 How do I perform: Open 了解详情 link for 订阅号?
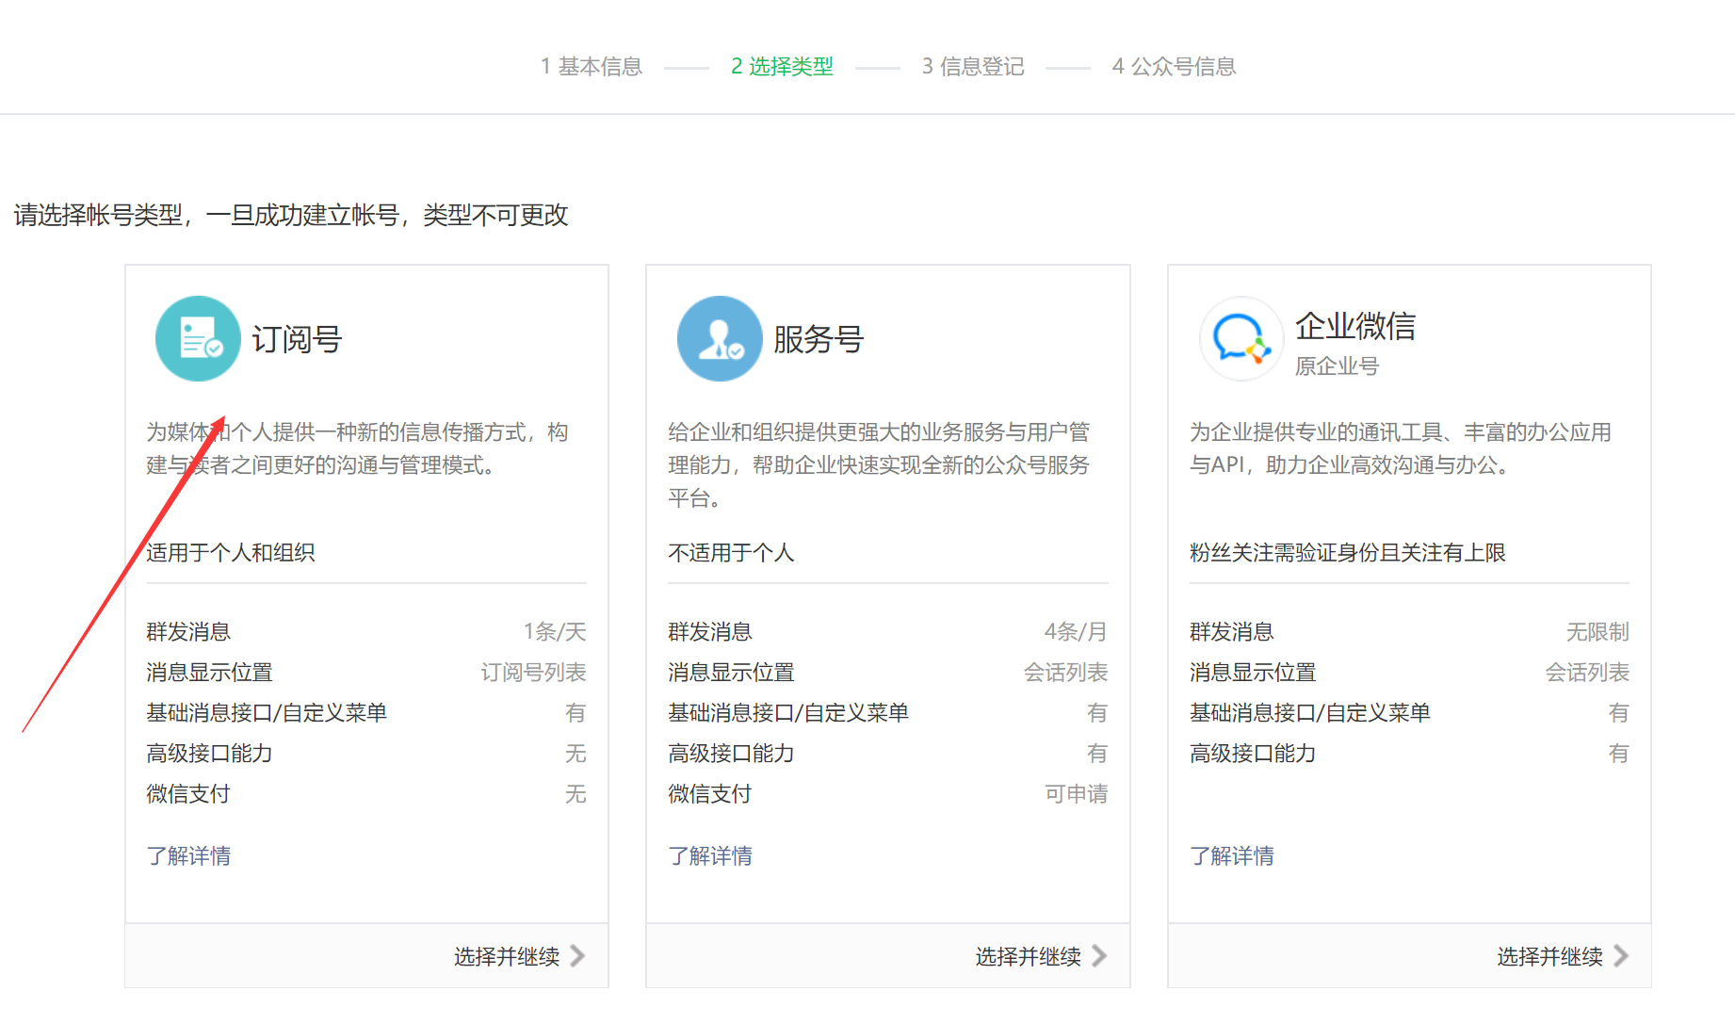pyautogui.click(x=188, y=855)
